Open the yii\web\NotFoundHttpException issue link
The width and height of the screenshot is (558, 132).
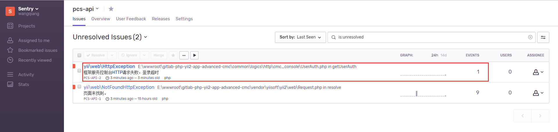(119, 87)
